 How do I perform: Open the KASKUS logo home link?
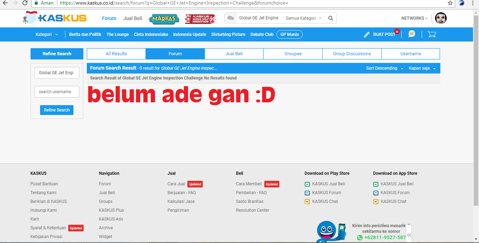(x=55, y=18)
